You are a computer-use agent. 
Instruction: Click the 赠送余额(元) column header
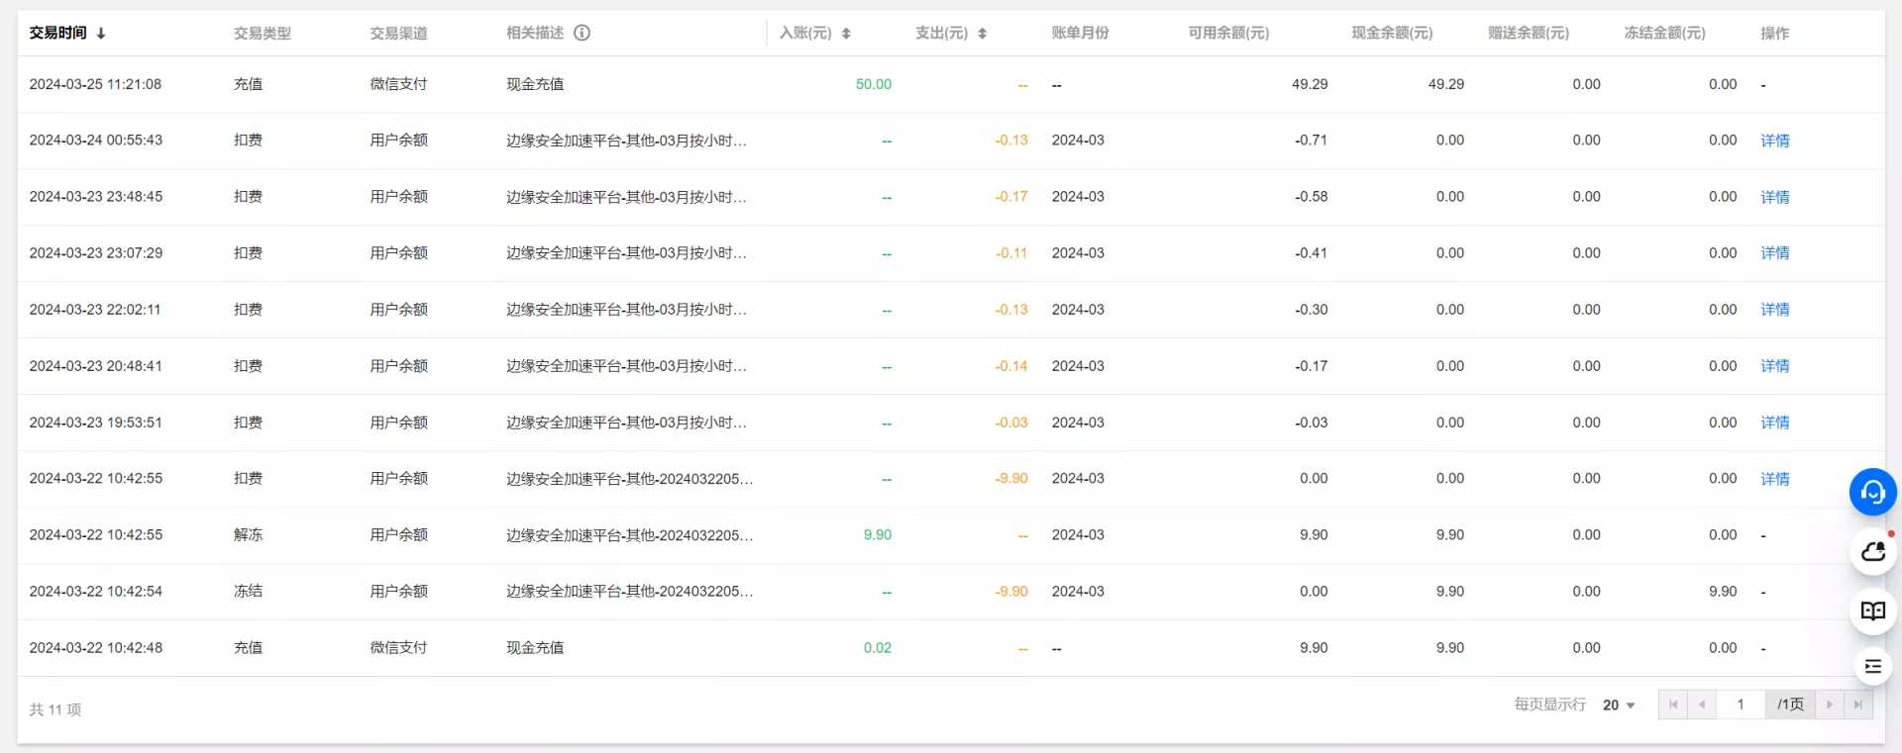(x=1529, y=33)
